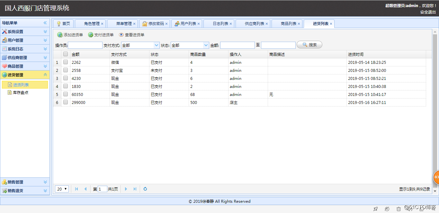
Task: Check the row with amount 299000
Action: (x=66, y=102)
